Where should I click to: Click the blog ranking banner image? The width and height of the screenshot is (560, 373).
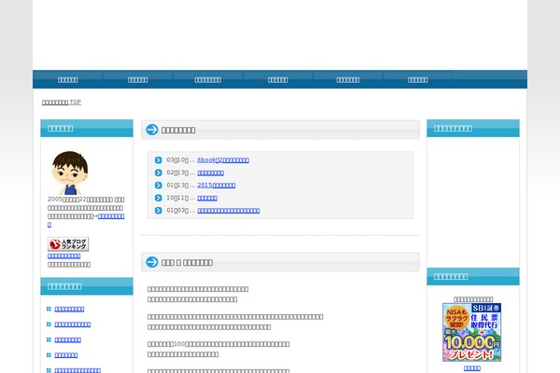point(68,244)
